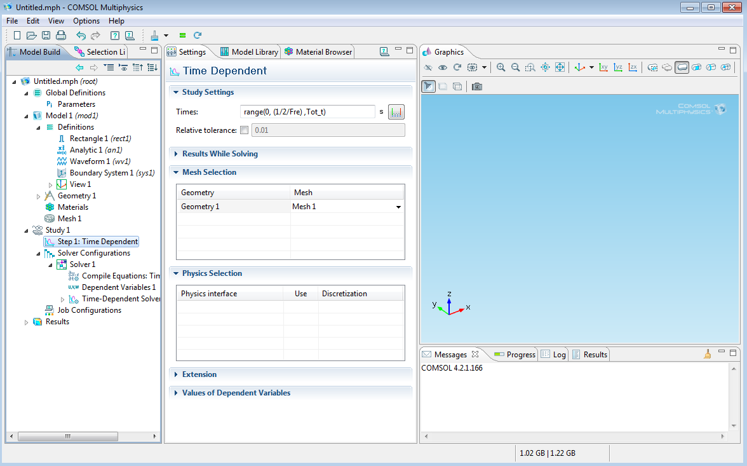Enable the Relative tolerance checkbox
Screen dimensions: 747x466
(x=245, y=130)
